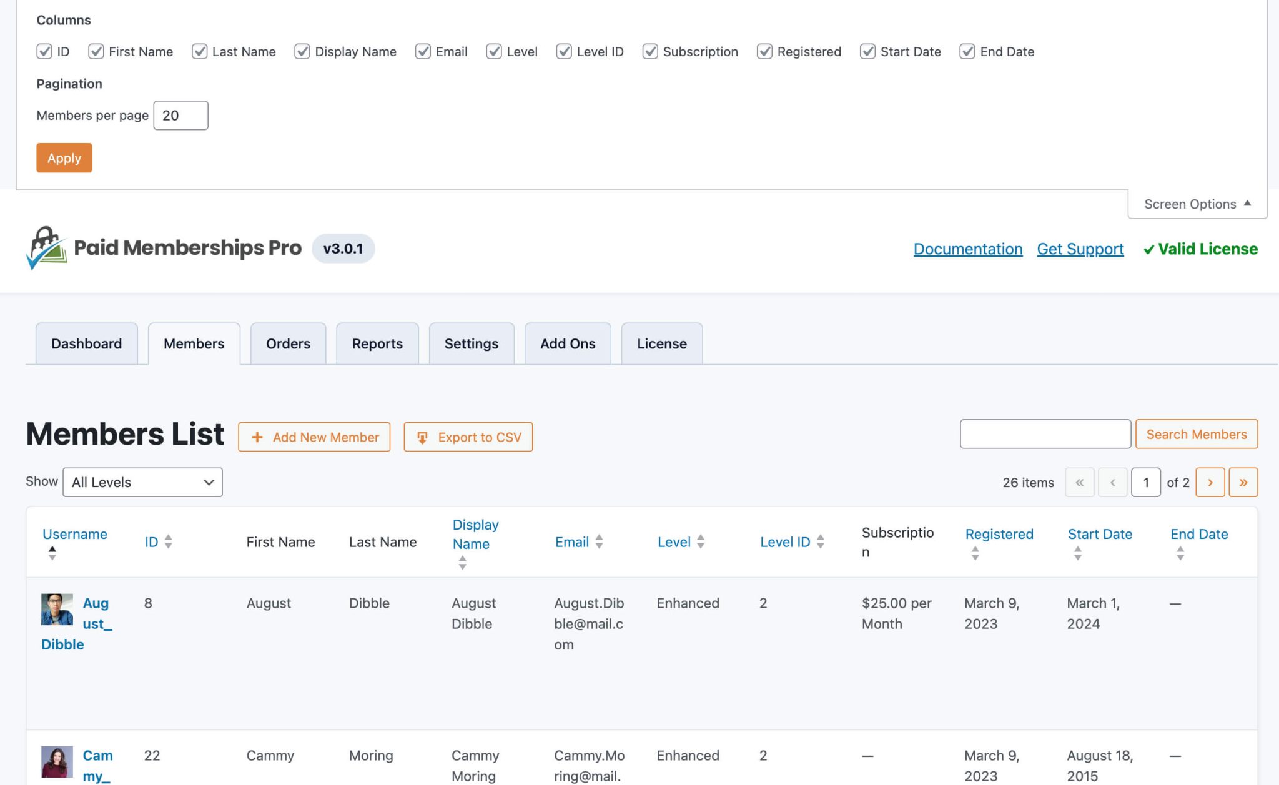1279x785 pixels.
Task: Go to the last page using double-arrow icon
Action: click(x=1243, y=482)
